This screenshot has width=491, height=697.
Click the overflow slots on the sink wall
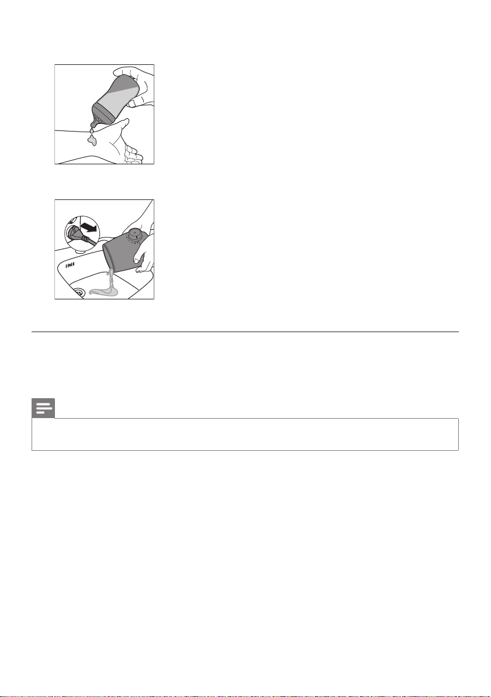point(70,266)
